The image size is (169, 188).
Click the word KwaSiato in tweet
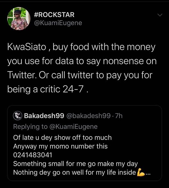tap(27, 47)
